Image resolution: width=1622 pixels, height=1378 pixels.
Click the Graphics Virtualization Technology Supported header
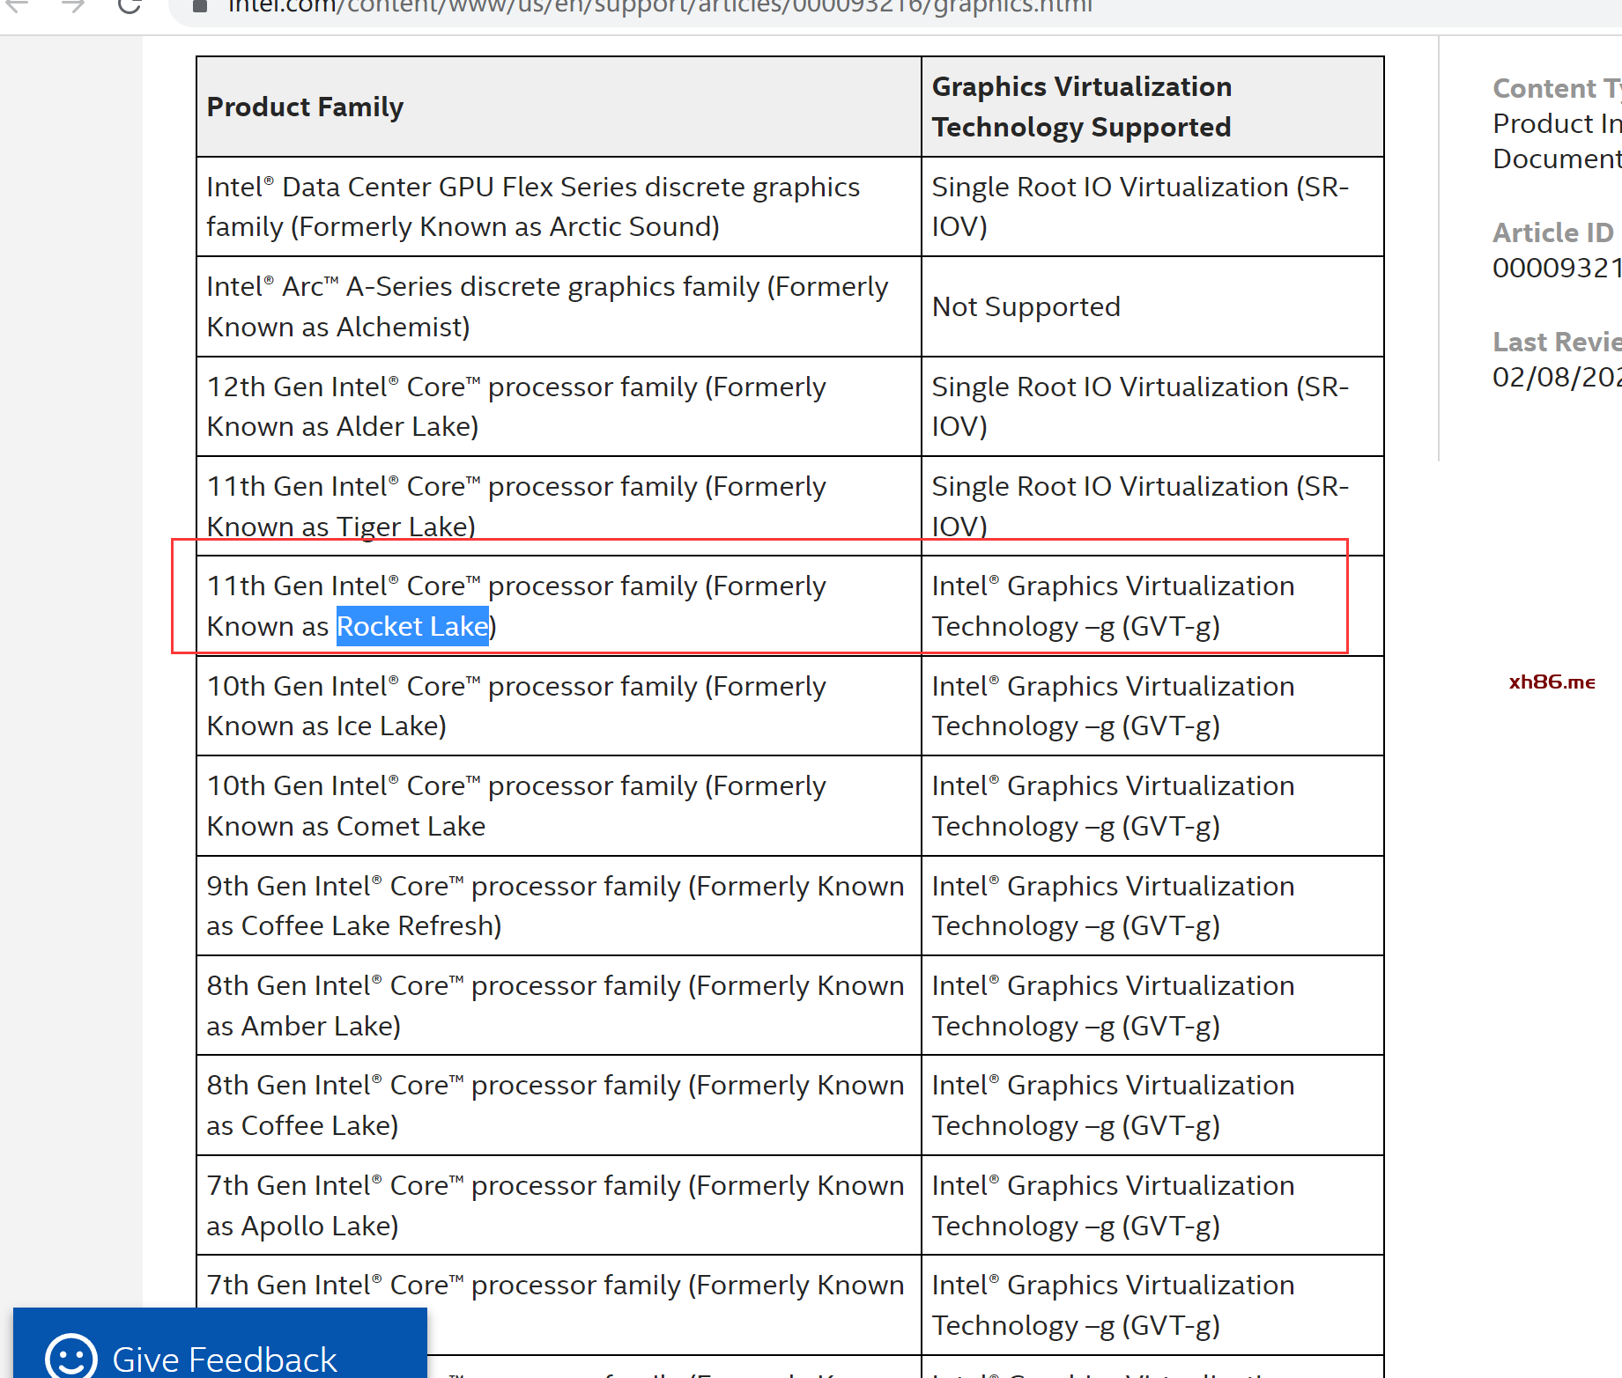click(x=1152, y=107)
